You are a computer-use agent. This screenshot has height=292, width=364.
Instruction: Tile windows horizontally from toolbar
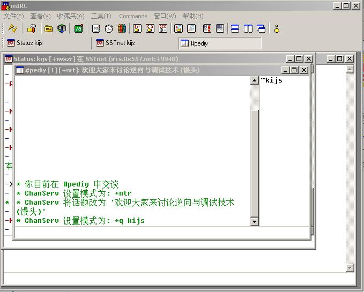tap(235, 28)
